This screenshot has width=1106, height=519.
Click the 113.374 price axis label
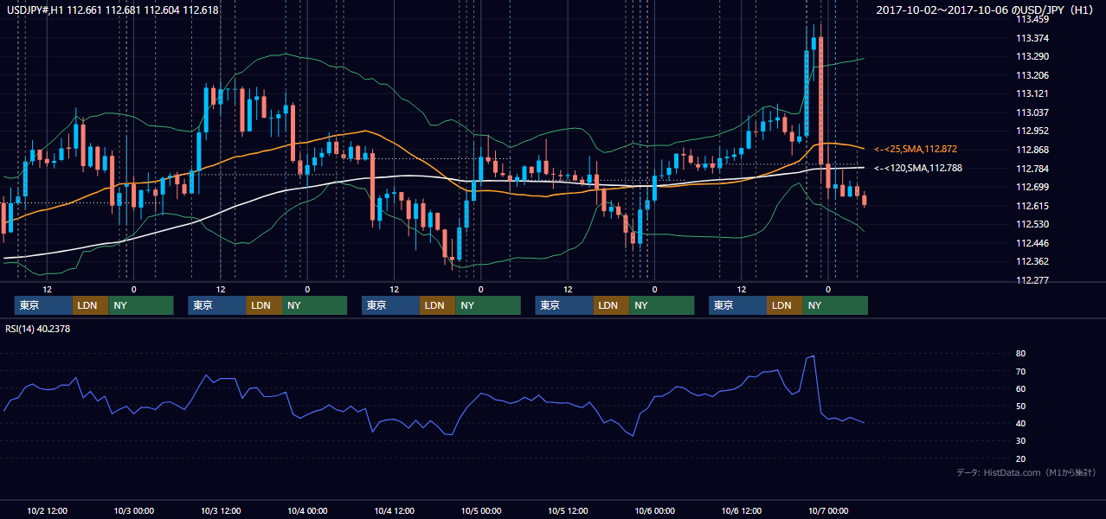pos(1032,38)
